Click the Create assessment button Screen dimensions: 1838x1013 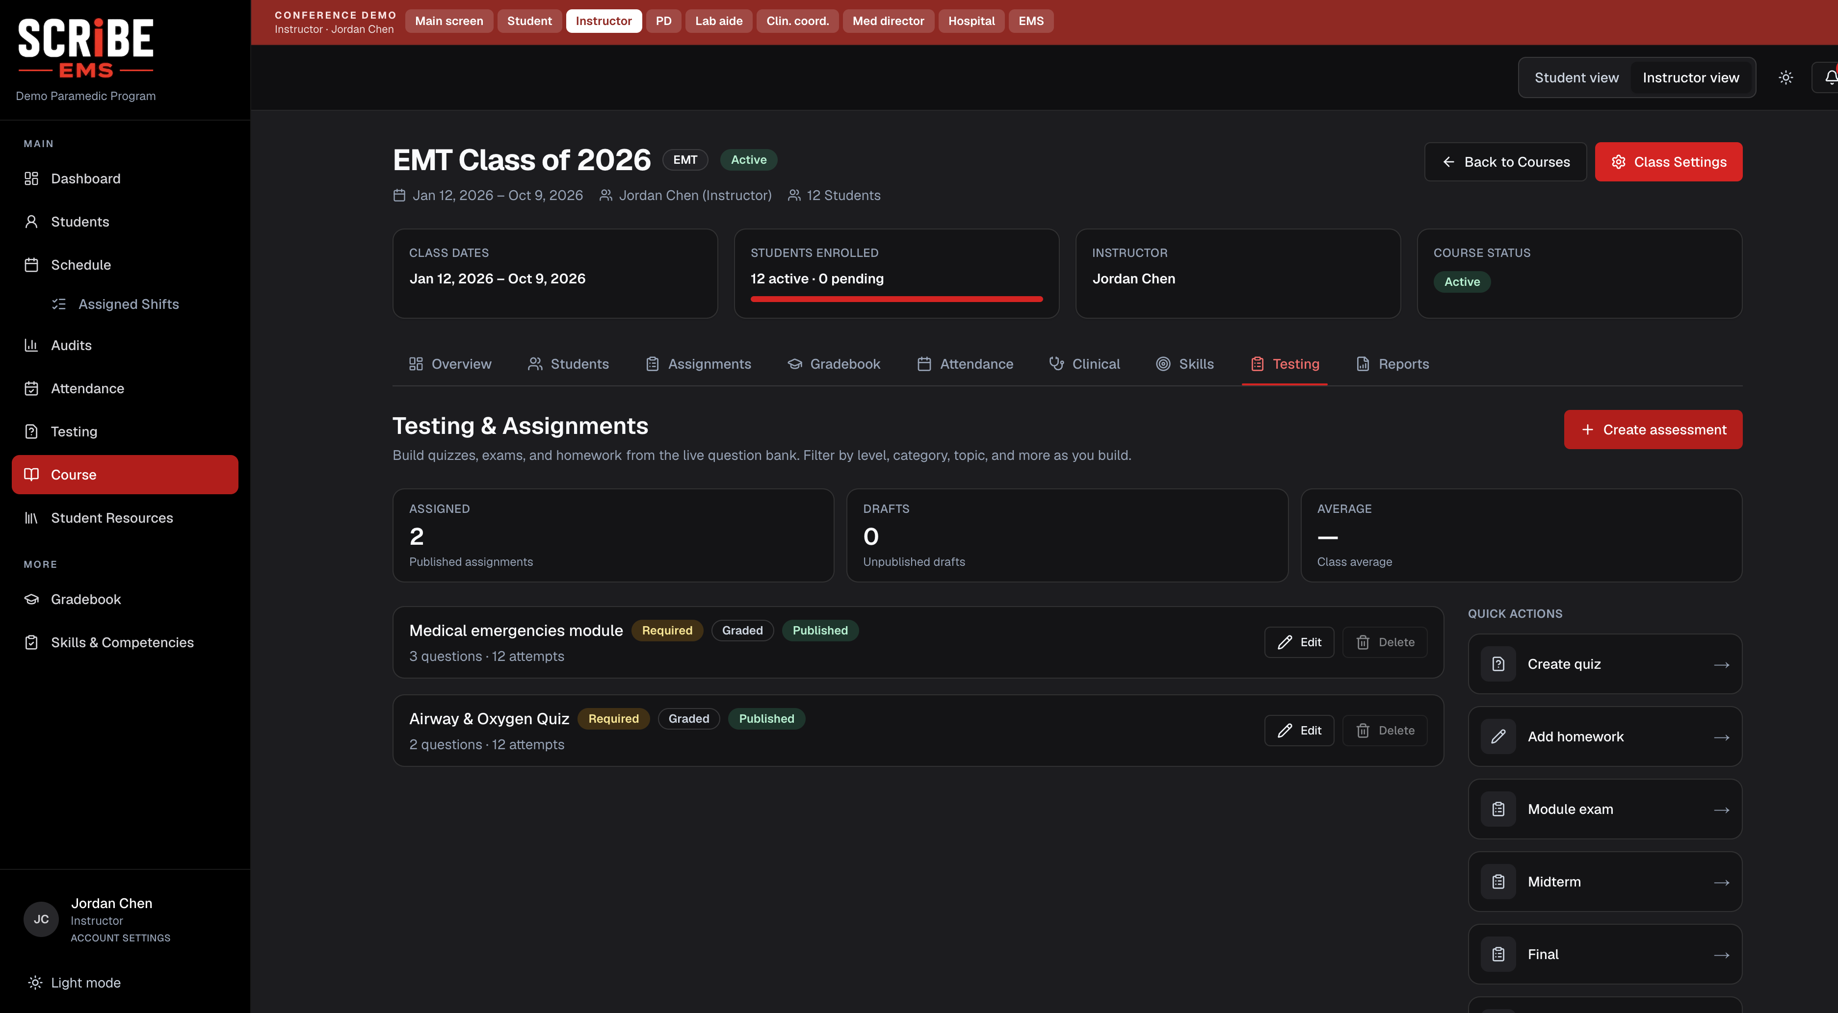(x=1653, y=429)
